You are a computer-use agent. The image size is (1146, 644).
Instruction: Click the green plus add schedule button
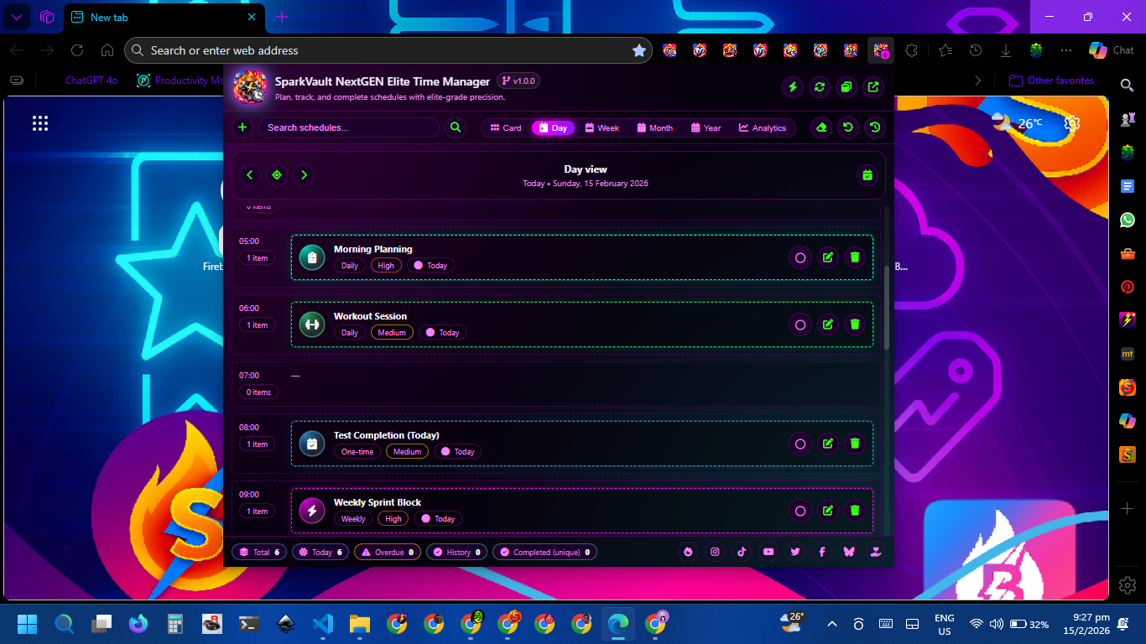pos(242,127)
